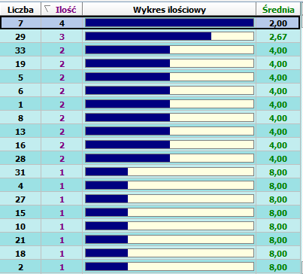Click the quantity bar for number 33
This screenshot has width=303, height=274.
[169, 50]
